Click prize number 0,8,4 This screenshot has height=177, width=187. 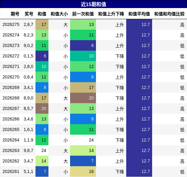(28, 77)
